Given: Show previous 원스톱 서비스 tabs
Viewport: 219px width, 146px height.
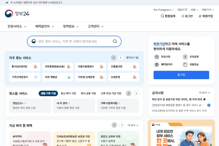Looking at the screenshot, I should point(129,93).
